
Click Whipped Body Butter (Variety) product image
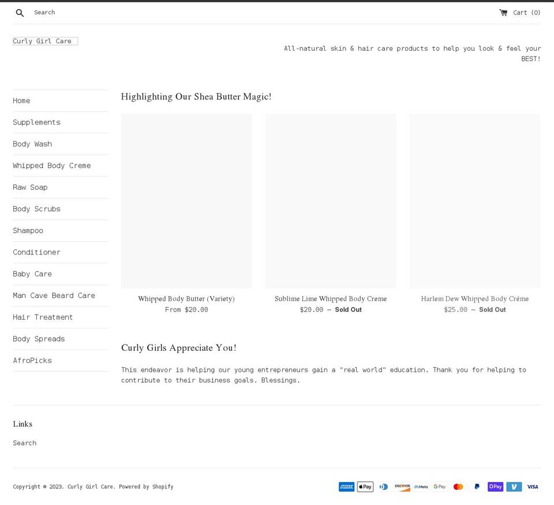pos(186,201)
